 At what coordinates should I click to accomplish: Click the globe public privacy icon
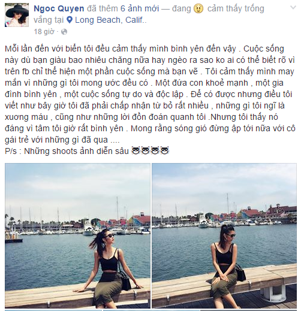coord(64,32)
